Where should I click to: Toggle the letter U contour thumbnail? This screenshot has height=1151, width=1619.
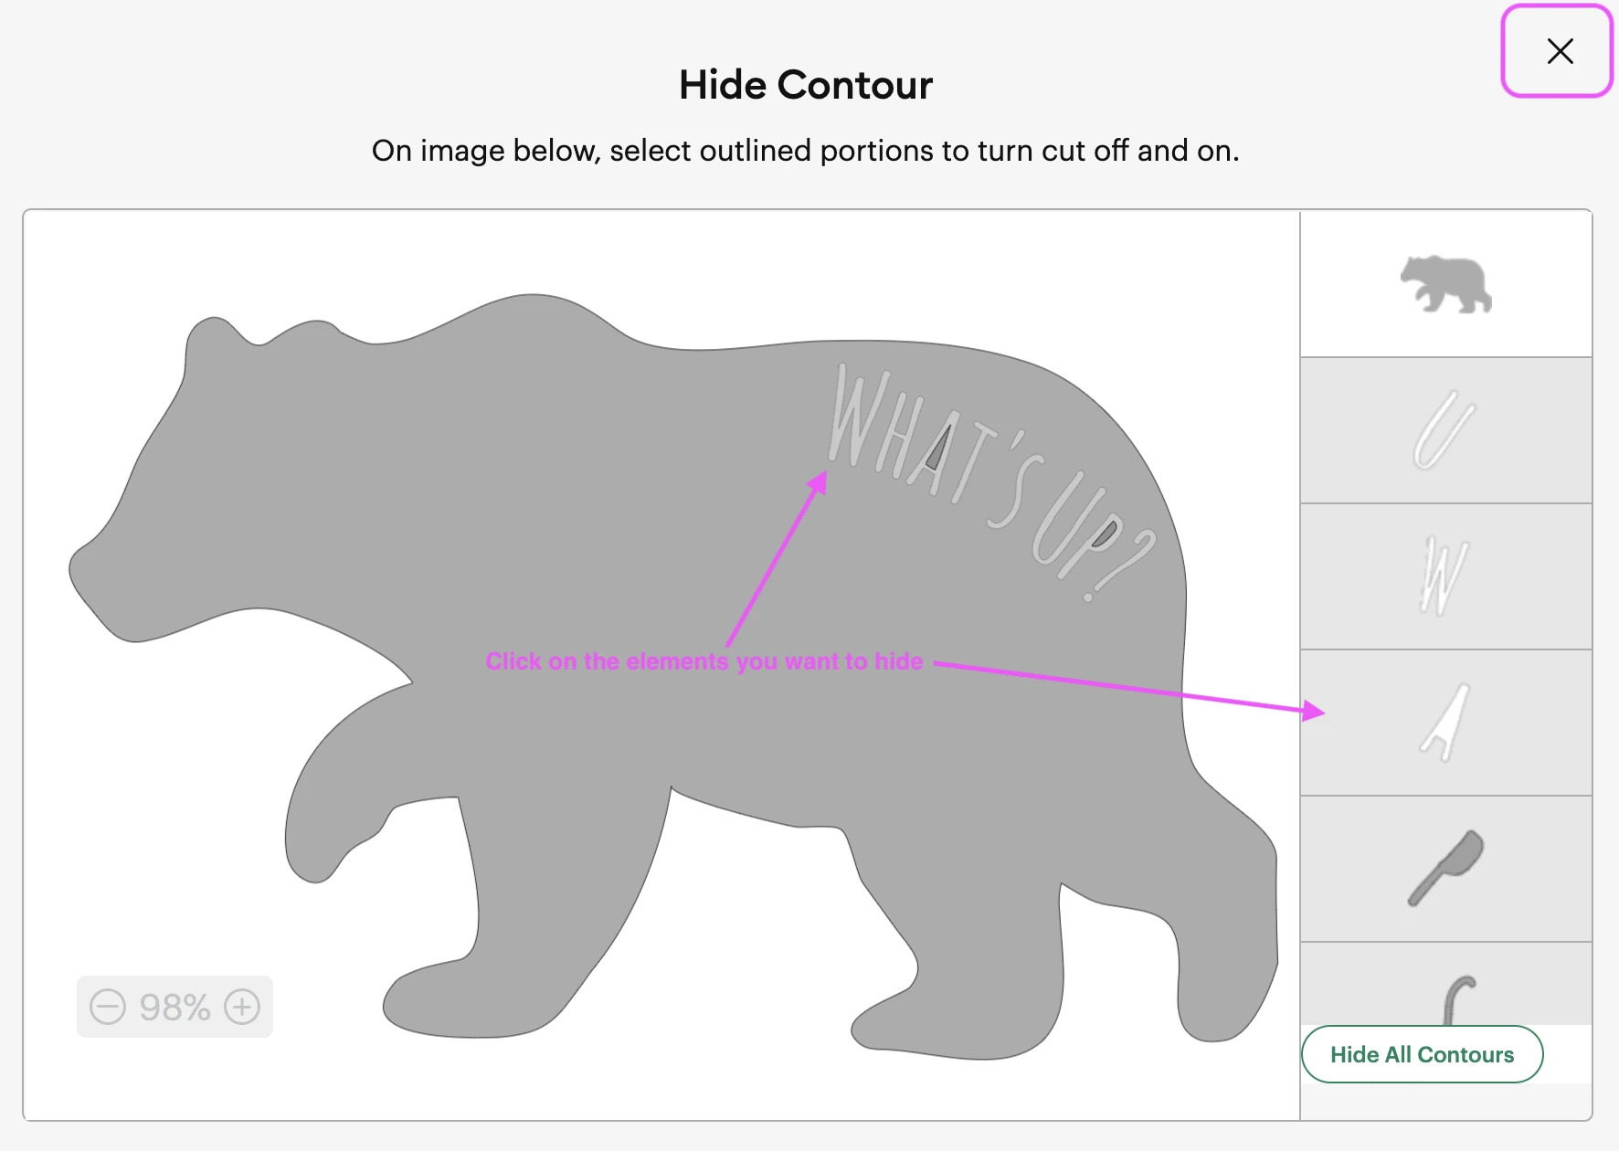coord(1445,430)
